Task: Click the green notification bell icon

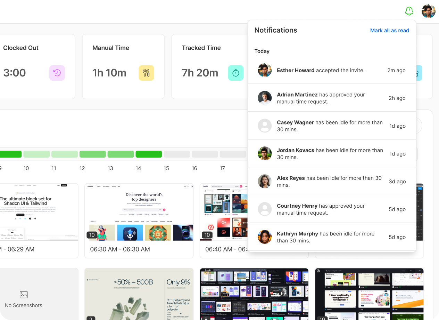Action: [x=409, y=11]
